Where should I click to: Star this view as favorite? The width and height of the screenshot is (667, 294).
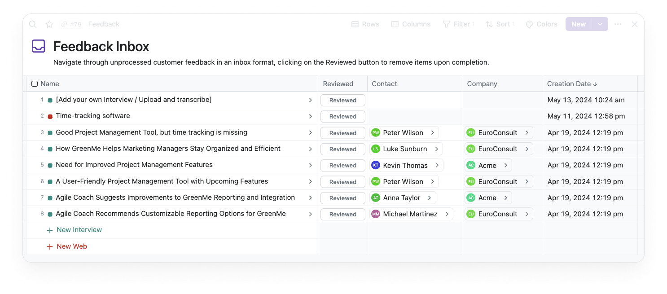coord(49,24)
